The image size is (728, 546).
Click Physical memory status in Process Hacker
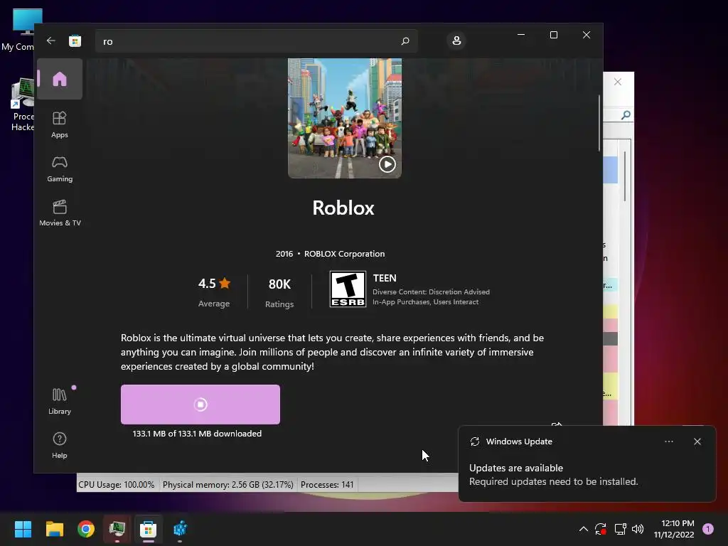click(228, 485)
